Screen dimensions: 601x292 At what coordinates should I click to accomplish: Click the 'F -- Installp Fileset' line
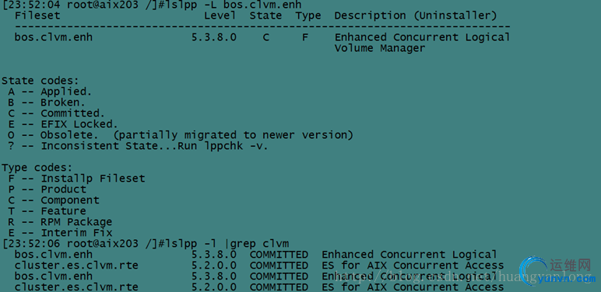(x=76, y=179)
